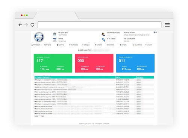Image resolution: width=188 pixels, height=138 pixels.
Task: Open the Opções menu
Action: pos(47,45)
